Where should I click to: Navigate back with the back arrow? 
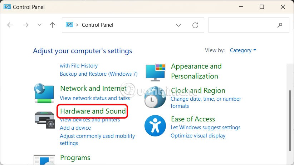tap(10, 25)
